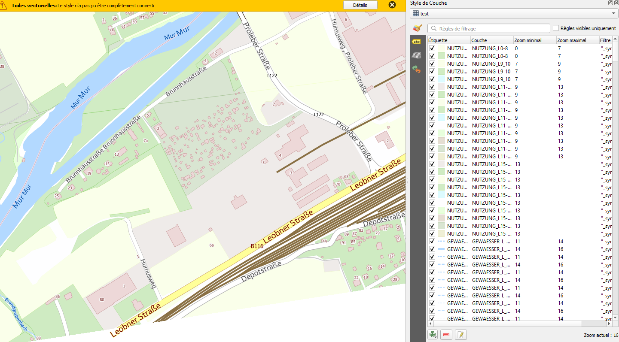Click the grid icon next to 'test' layer
This screenshot has width=619, height=342.
(x=415, y=13)
